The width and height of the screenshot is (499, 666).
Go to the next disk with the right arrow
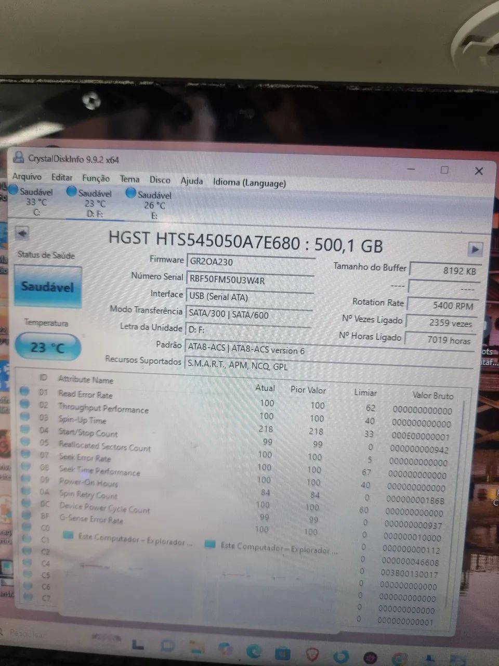click(x=475, y=249)
